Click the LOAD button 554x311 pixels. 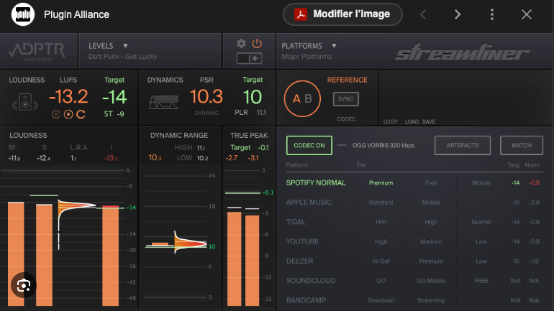pos(412,121)
